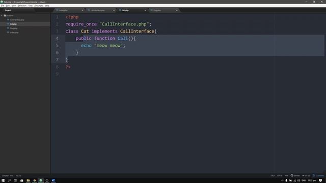Click line number 7 in the gutter
326x183 pixels.
57,60
